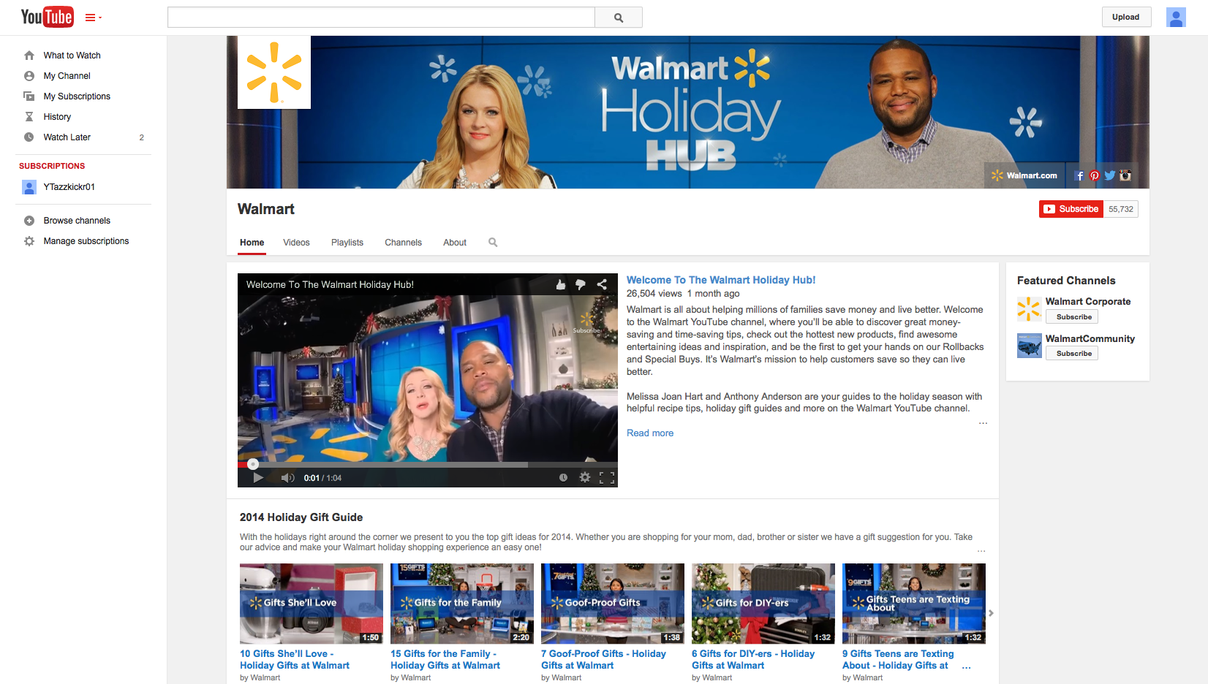Open the 10 Gifts She'll Love title link

click(295, 660)
